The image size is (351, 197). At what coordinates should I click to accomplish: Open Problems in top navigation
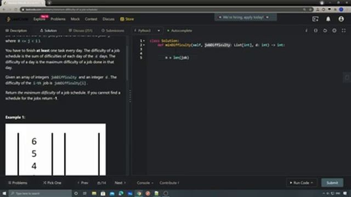58,19
